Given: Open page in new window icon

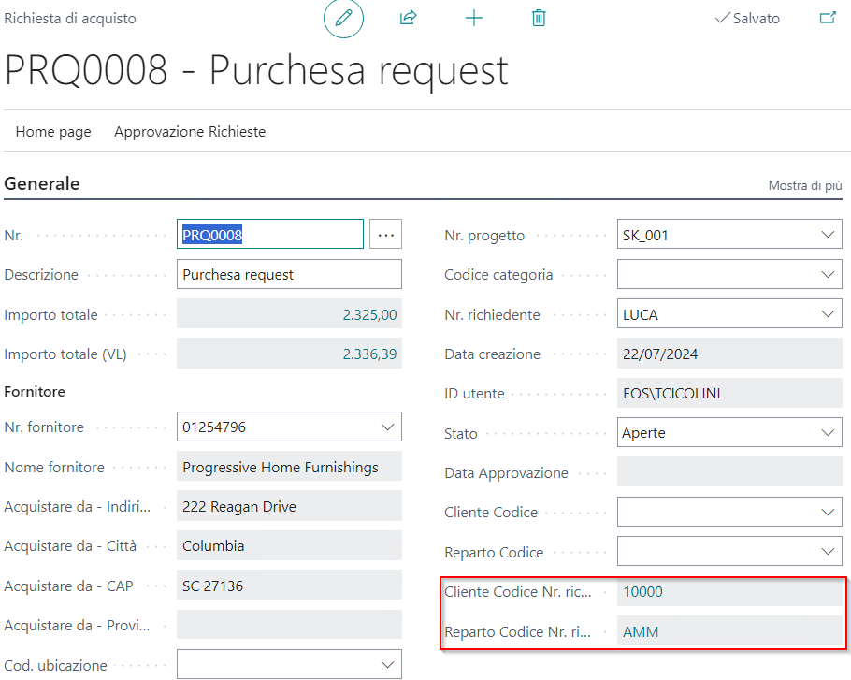Looking at the screenshot, I should (x=828, y=18).
